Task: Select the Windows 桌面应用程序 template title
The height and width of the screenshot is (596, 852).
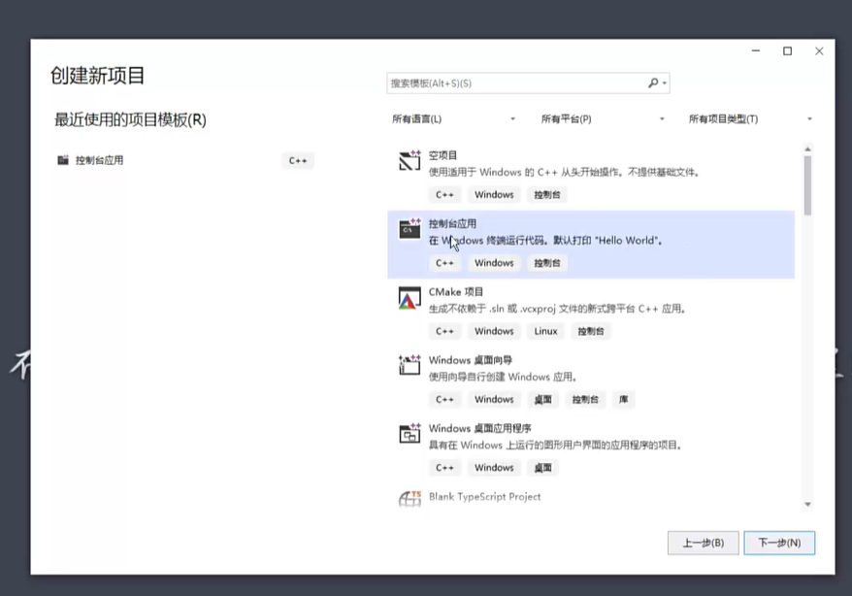Action: click(x=480, y=428)
